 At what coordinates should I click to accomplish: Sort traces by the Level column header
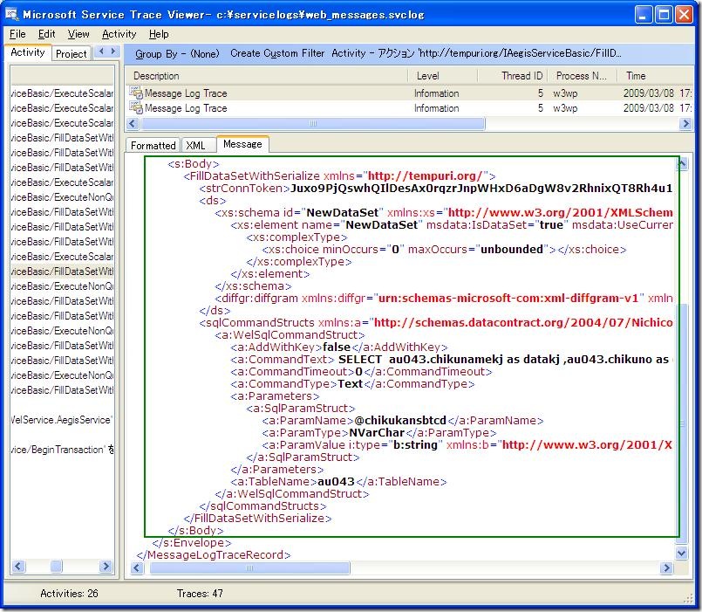(443, 76)
